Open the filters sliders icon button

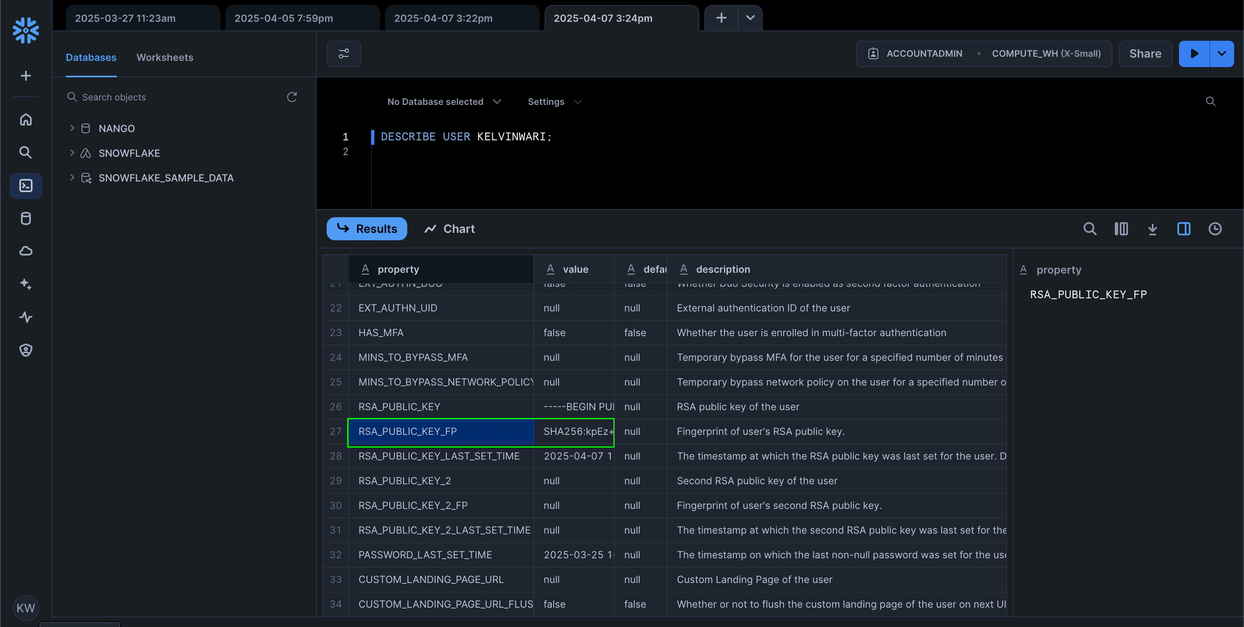pos(343,53)
